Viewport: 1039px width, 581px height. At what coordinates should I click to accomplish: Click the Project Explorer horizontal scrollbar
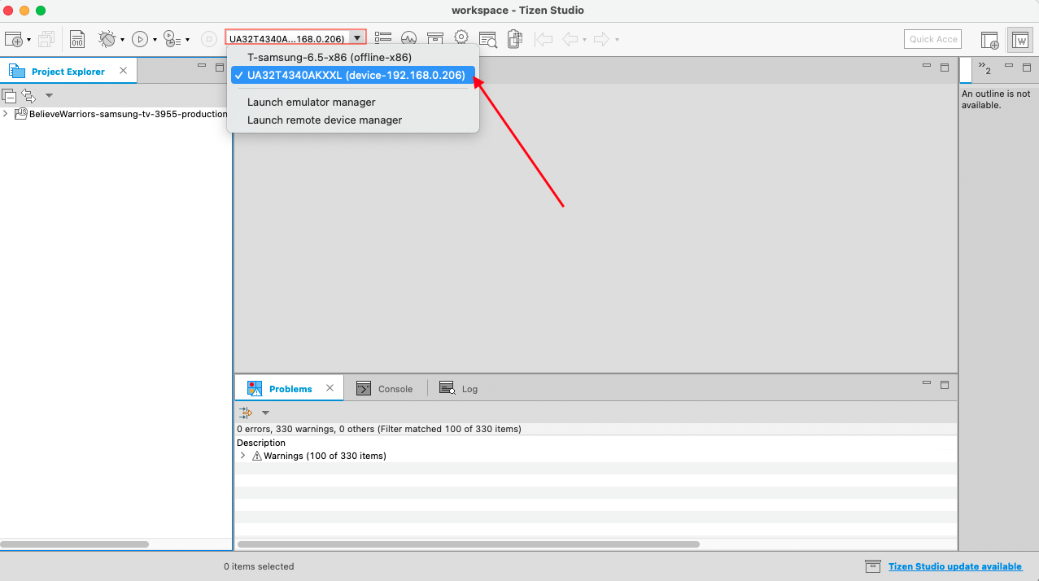[75, 544]
